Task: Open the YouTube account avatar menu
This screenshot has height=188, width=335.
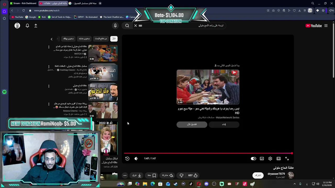Action: point(17,26)
